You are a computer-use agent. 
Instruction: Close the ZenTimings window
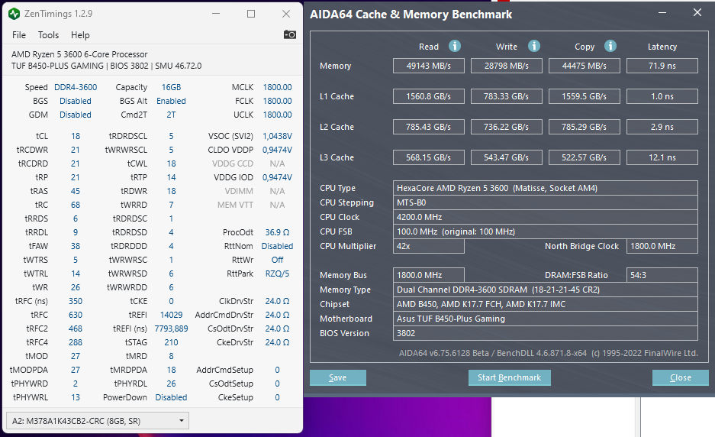pos(286,14)
